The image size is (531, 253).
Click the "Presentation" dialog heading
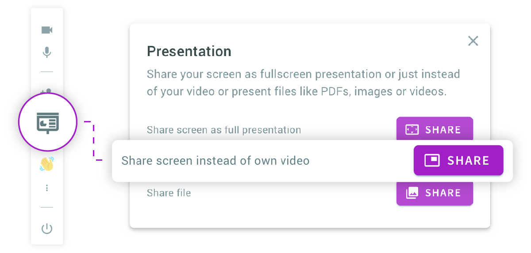(189, 51)
